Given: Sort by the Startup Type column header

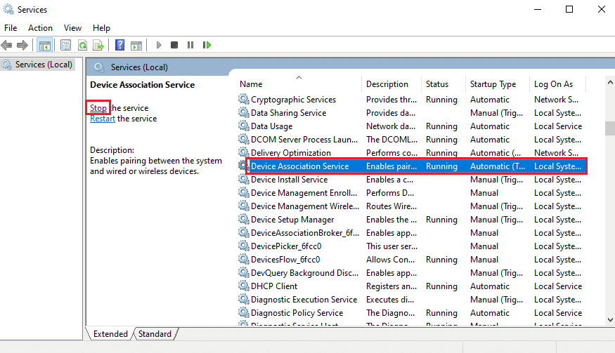Looking at the screenshot, I should 493,84.
